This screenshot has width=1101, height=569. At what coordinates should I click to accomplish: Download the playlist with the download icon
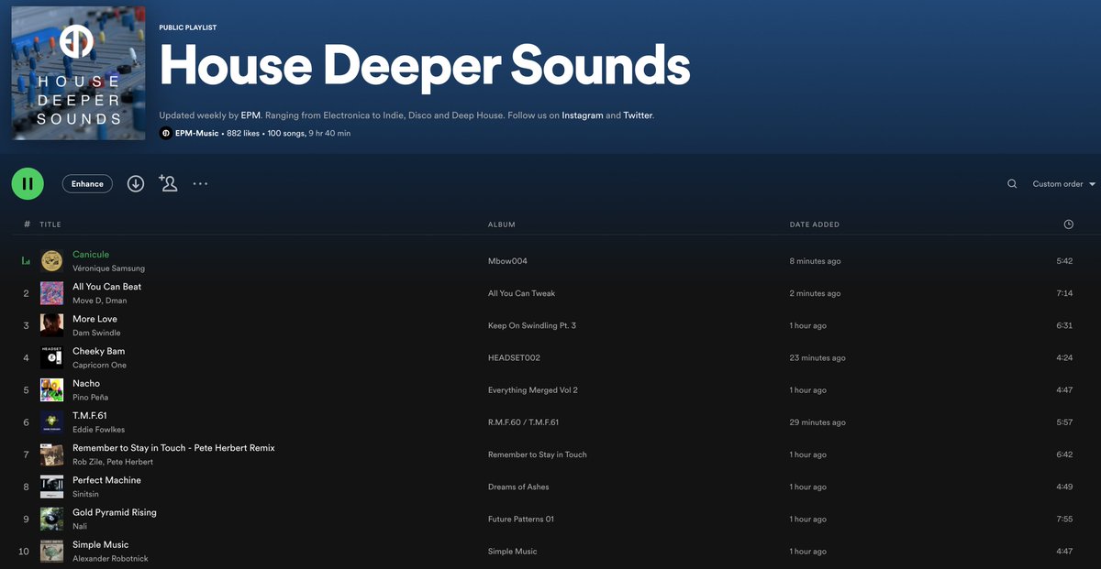coord(136,184)
